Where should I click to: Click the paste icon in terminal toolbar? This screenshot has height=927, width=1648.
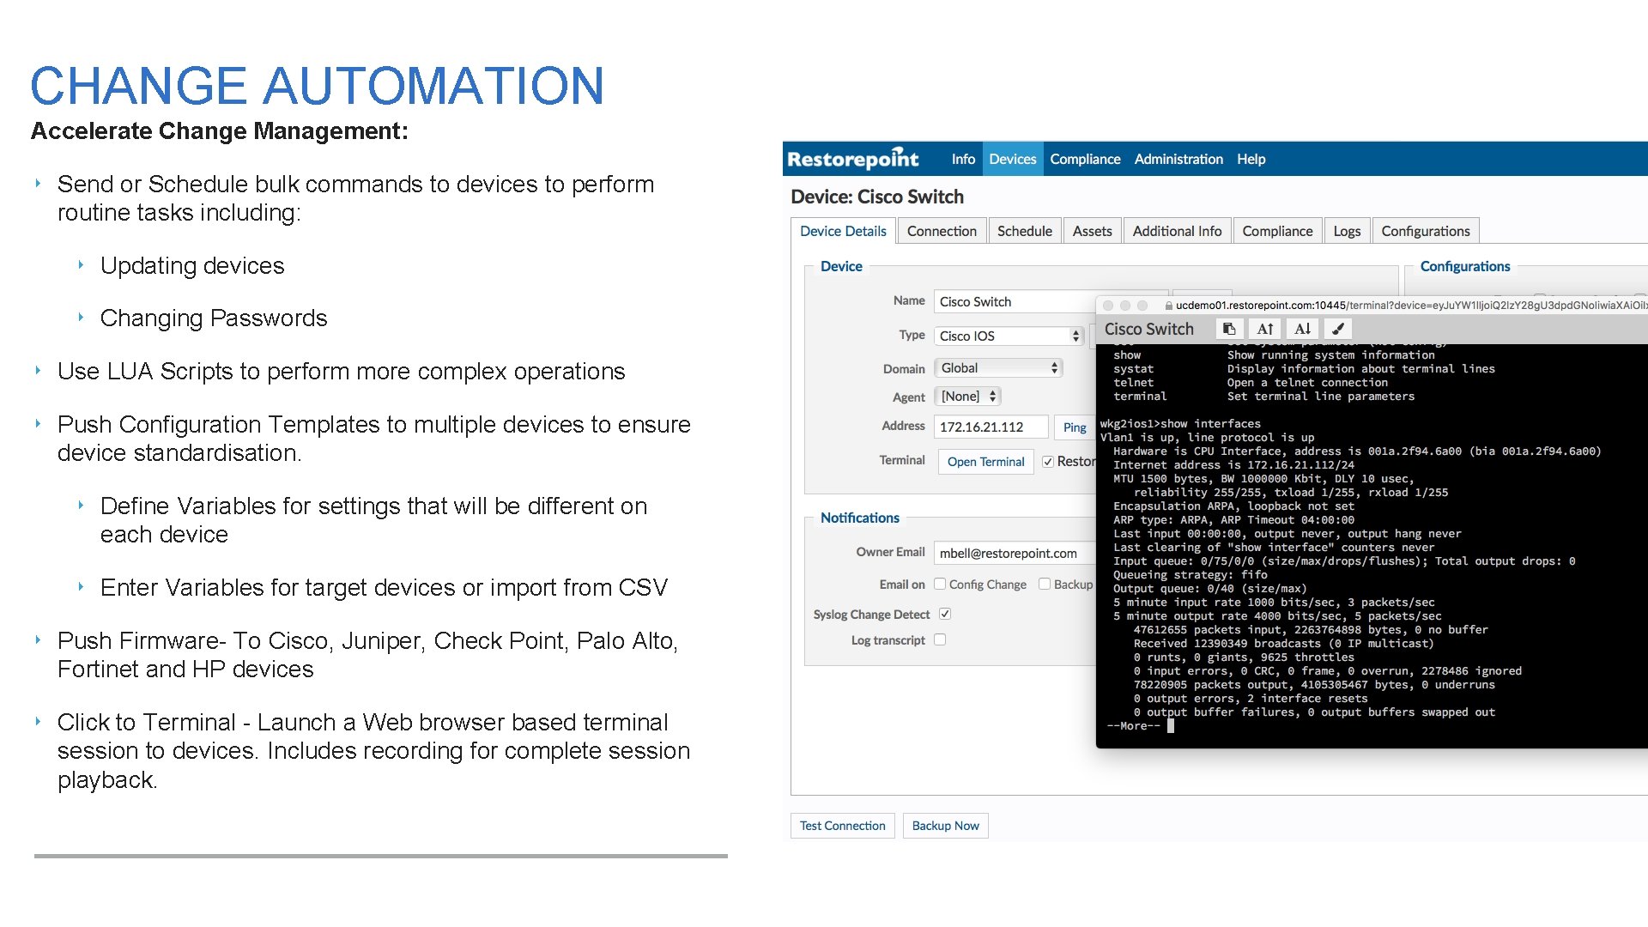pyautogui.click(x=1229, y=329)
